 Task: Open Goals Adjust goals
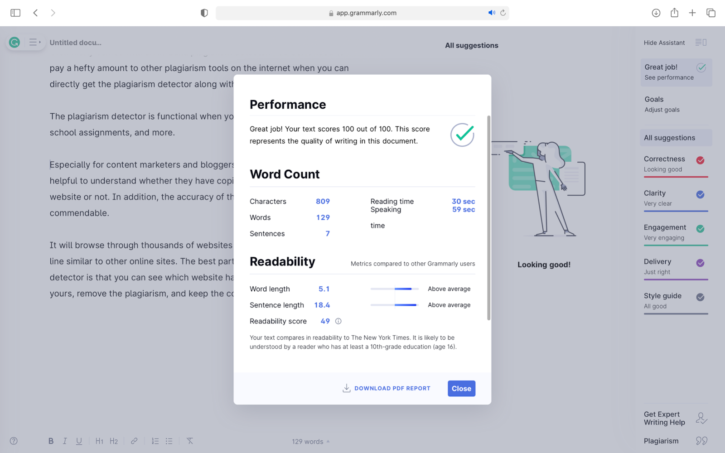point(676,104)
